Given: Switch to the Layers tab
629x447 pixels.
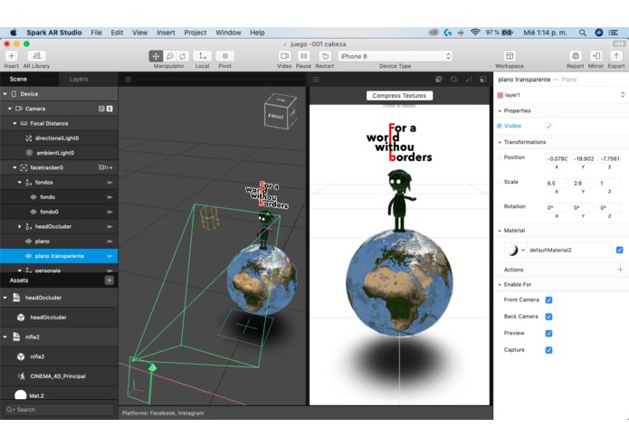Looking at the screenshot, I should pyautogui.click(x=79, y=80).
